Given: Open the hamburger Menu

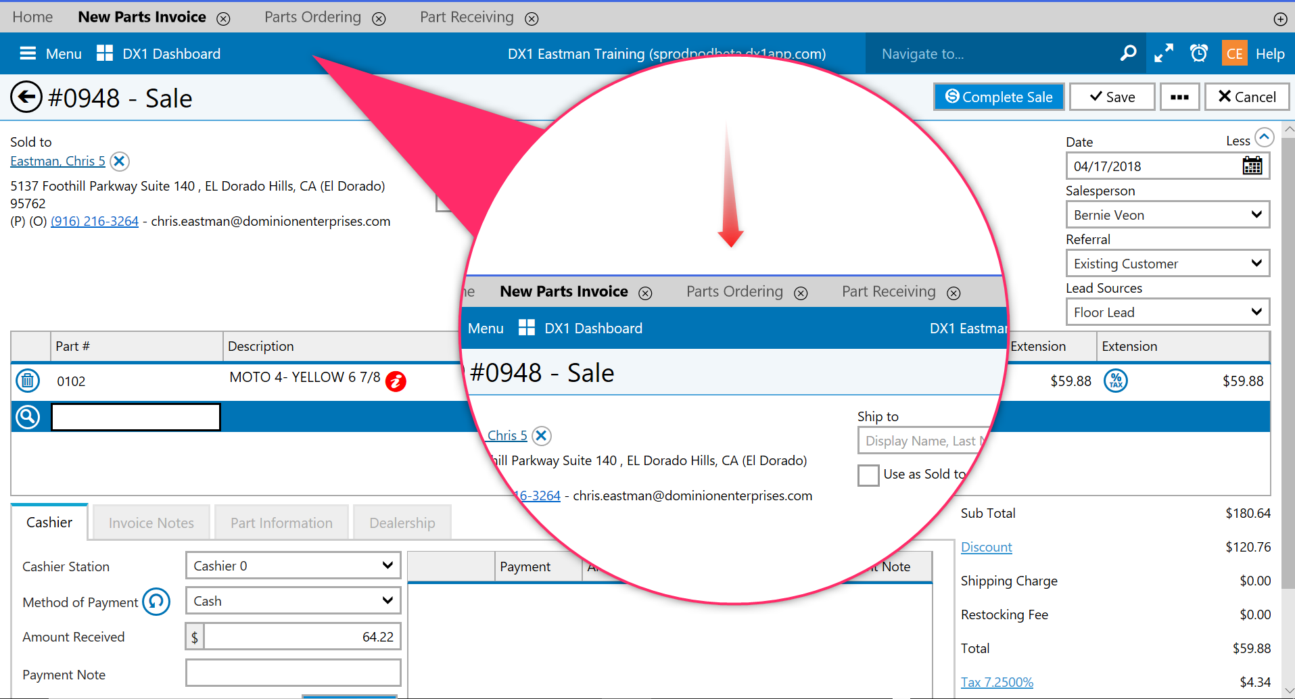Looking at the screenshot, I should pyautogui.click(x=51, y=53).
